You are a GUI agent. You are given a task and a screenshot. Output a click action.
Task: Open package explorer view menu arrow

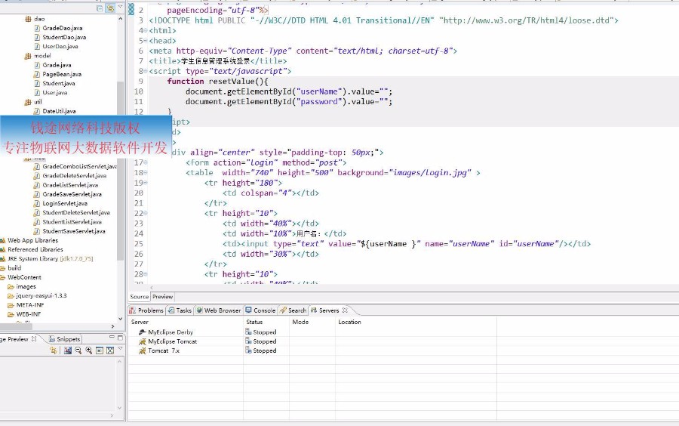pos(121,7)
